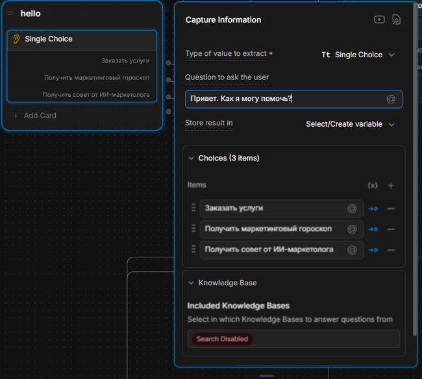The width and height of the screenshot is (422, 379).
Task: Click the {x} variable icon for Items
Action: point(373,185)
